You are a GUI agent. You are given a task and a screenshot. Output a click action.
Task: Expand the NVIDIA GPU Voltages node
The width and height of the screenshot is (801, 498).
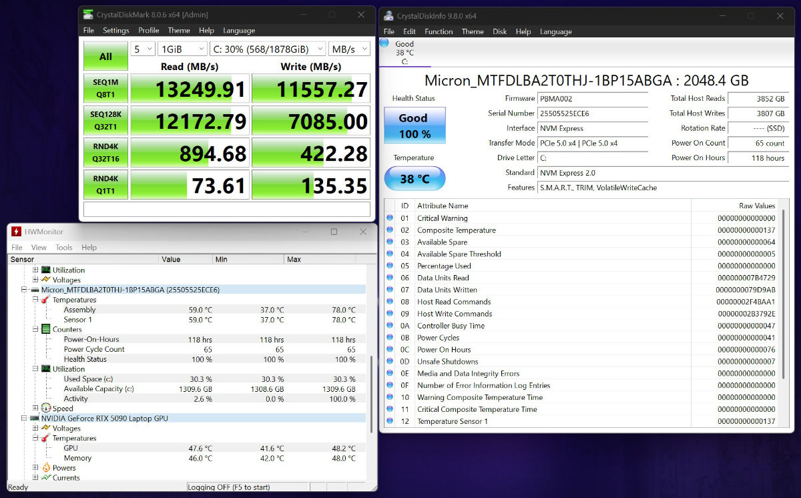[35, 428]
